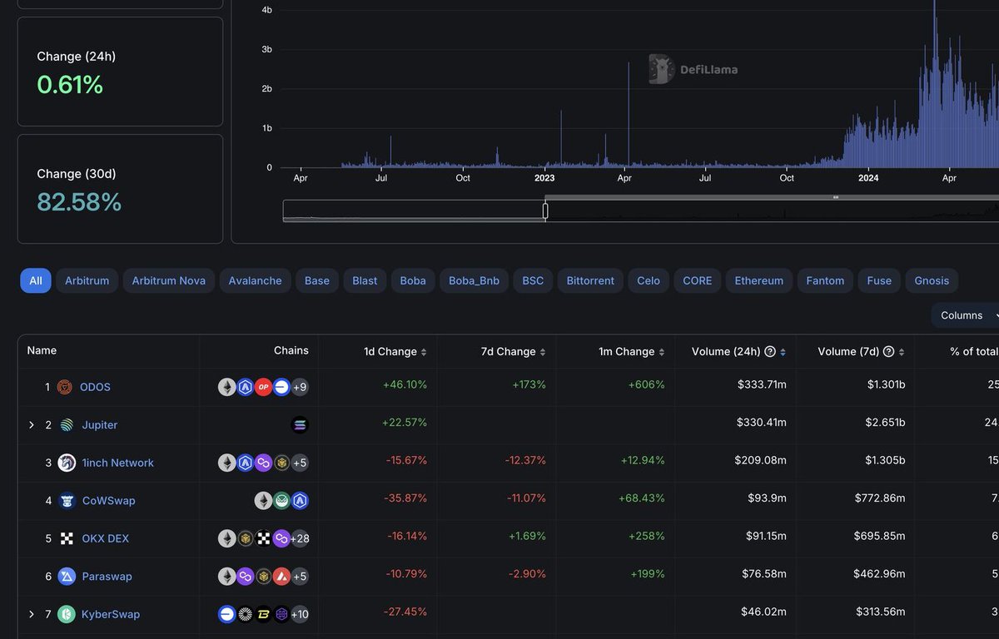Select the All chains filter

[36, 280]
